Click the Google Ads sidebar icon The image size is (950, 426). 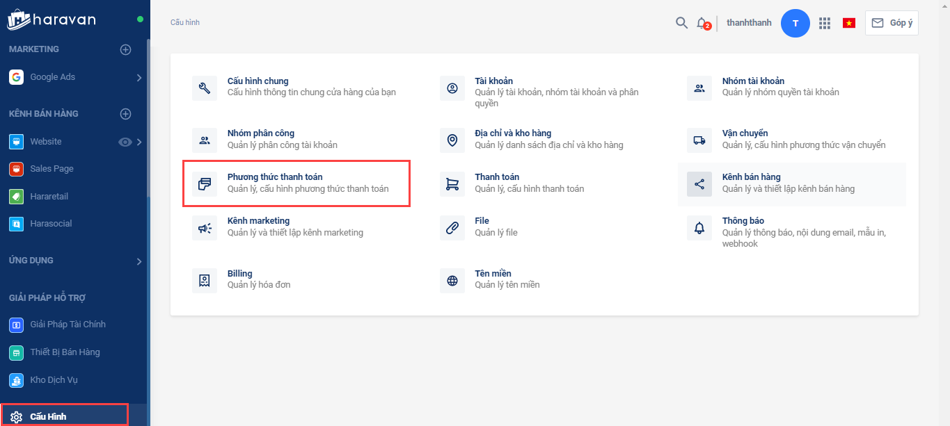click(x=16, y=77)
